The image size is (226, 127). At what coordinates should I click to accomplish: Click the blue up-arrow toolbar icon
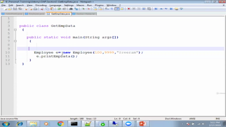pos(161,9)
